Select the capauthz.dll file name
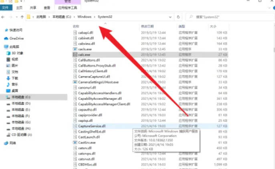Image resolution: width=275 pixels, height=169 pixels. pos(87,110)
